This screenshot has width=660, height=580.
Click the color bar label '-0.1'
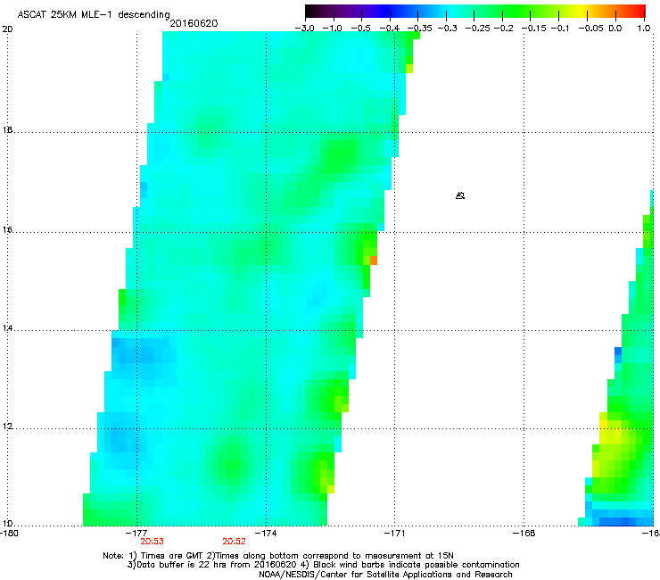point(560,29)
